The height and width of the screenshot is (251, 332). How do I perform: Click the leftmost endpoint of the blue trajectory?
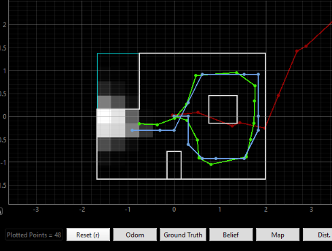pos(132,130)
